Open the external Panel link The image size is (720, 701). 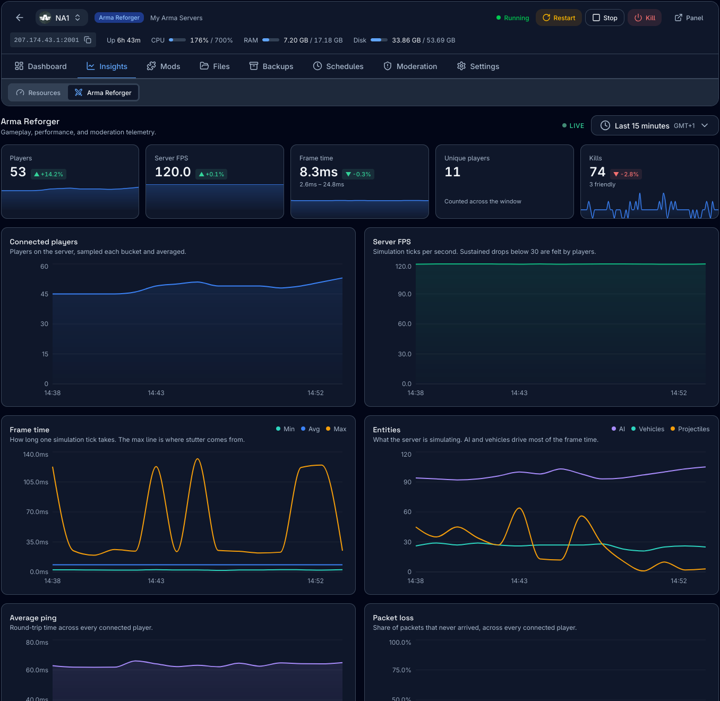coord(689,18)
